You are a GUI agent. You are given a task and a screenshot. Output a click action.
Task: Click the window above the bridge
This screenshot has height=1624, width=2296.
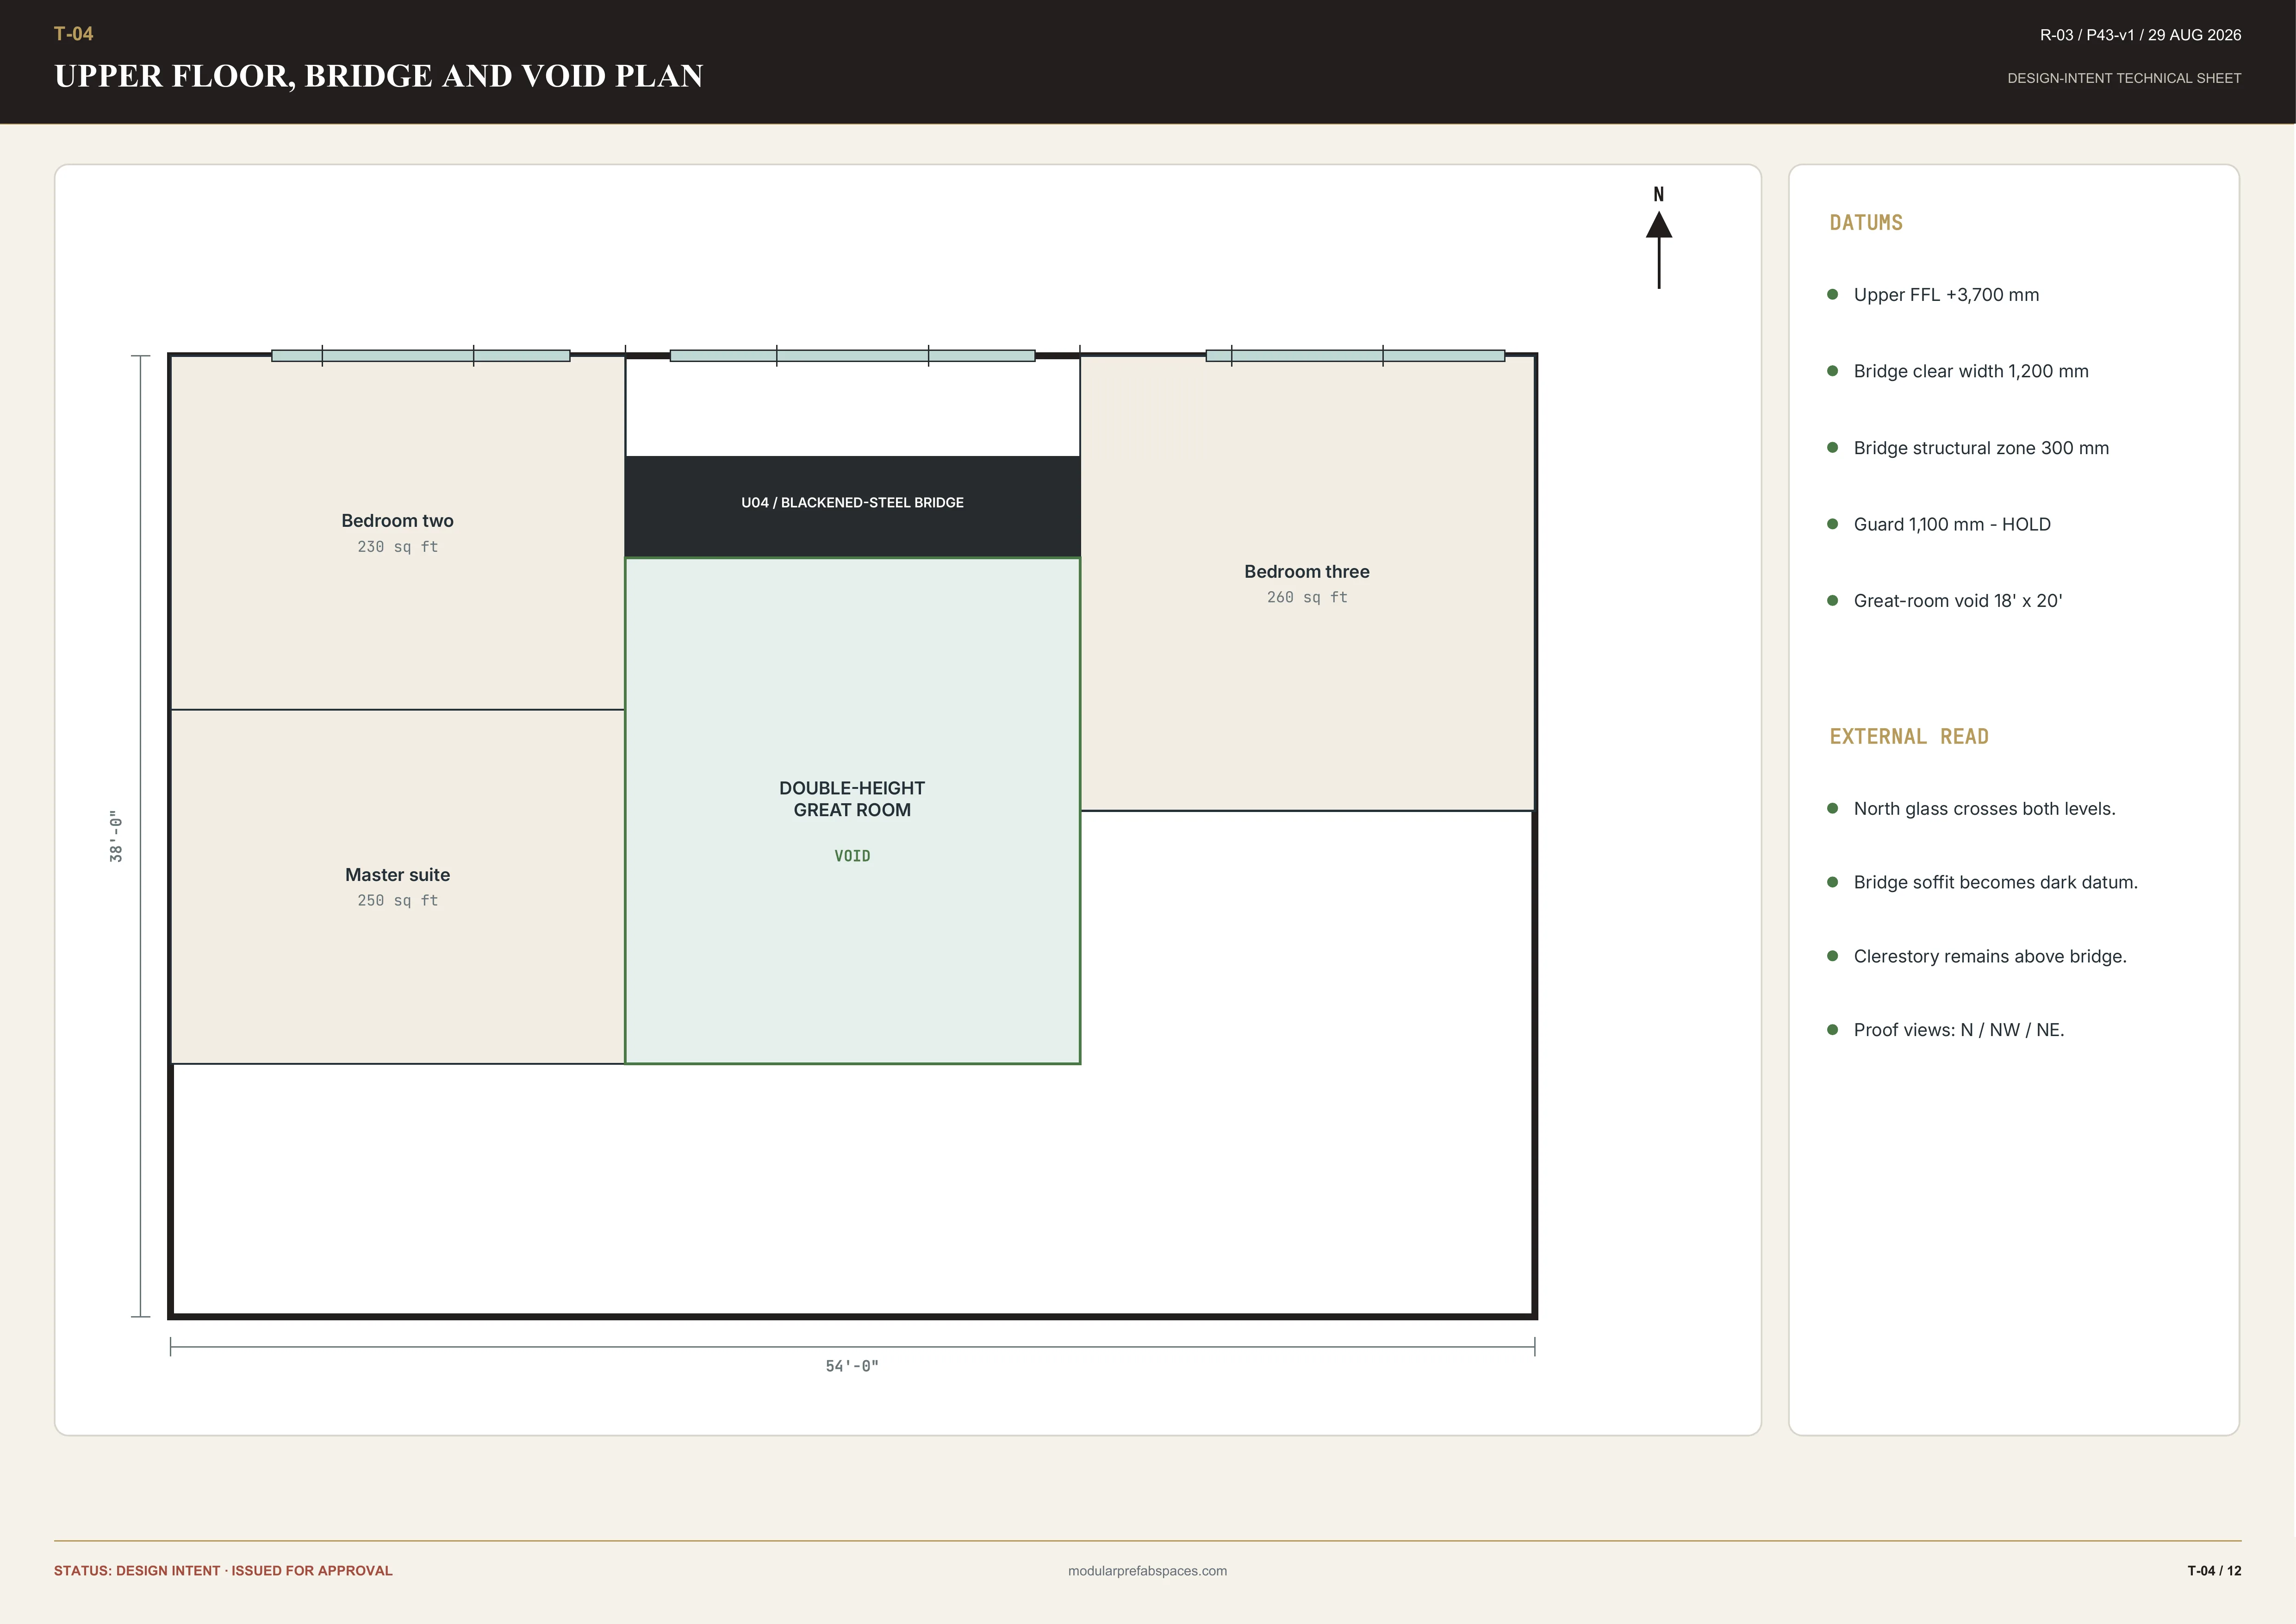(852, 355)
